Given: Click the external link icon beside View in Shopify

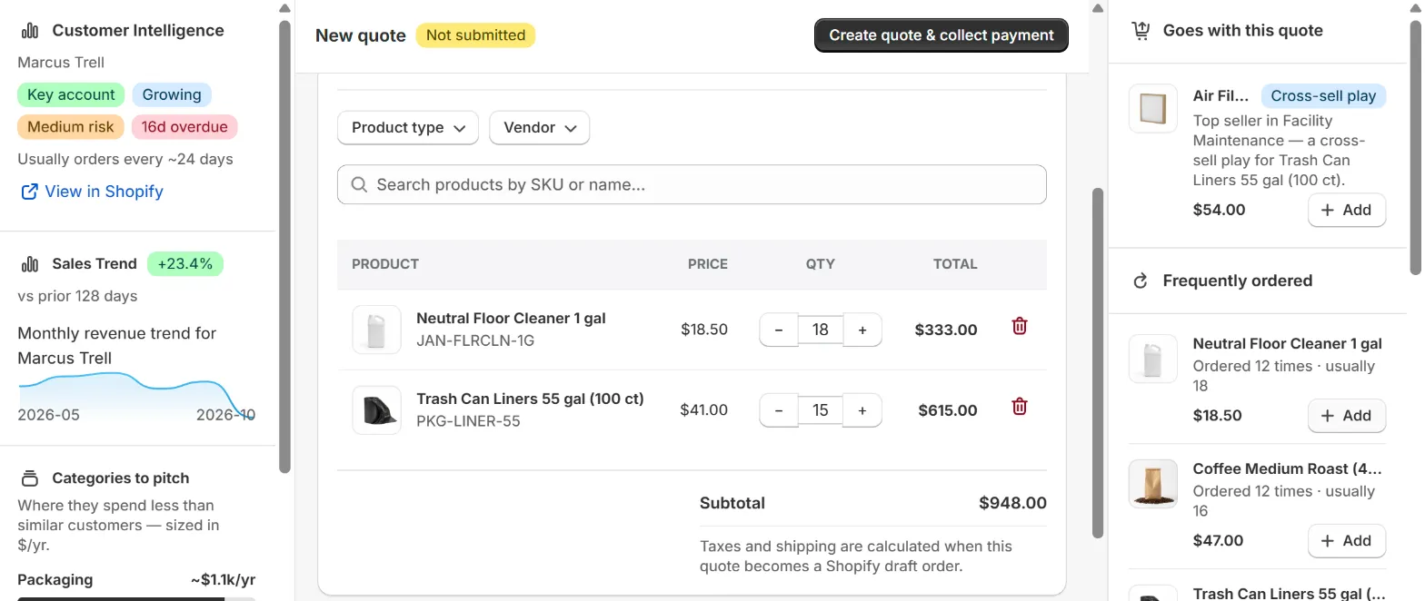Looking at the screenshot, I should coord(29,192).
